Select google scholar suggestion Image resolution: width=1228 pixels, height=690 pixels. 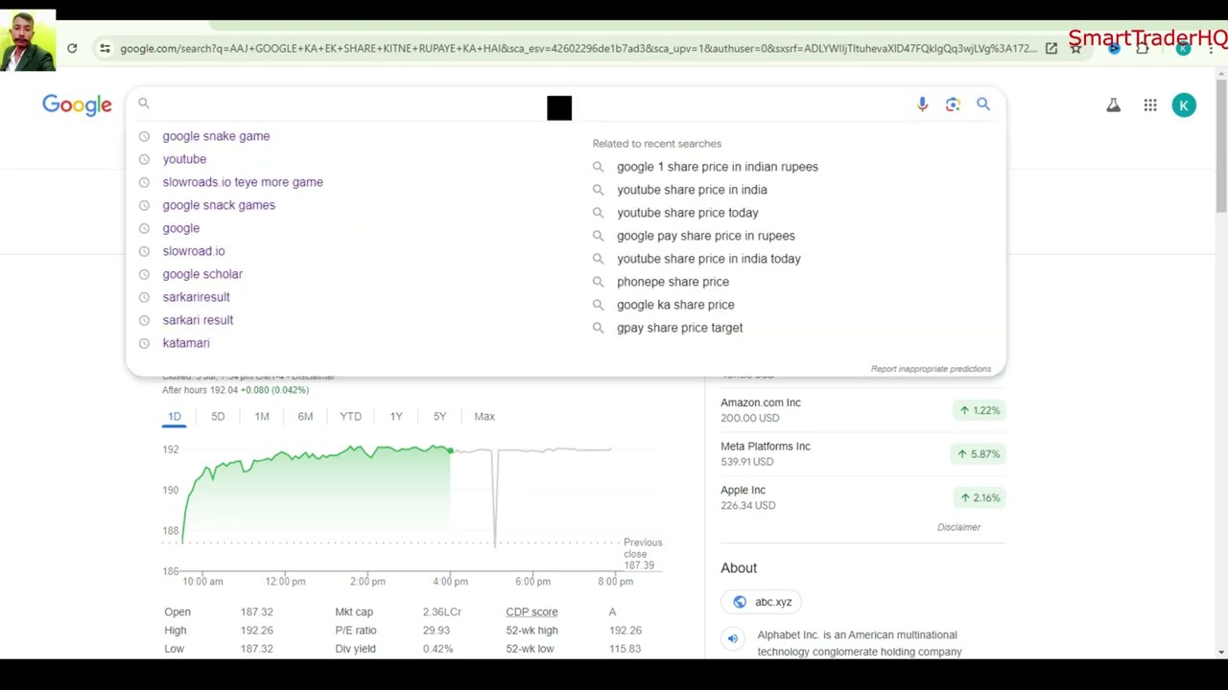(x=202, y=274)
